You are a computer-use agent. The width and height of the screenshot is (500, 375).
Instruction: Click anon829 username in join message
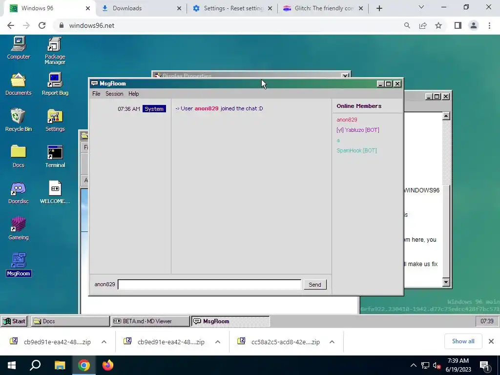pyautogui.click(x=207, y=108)
